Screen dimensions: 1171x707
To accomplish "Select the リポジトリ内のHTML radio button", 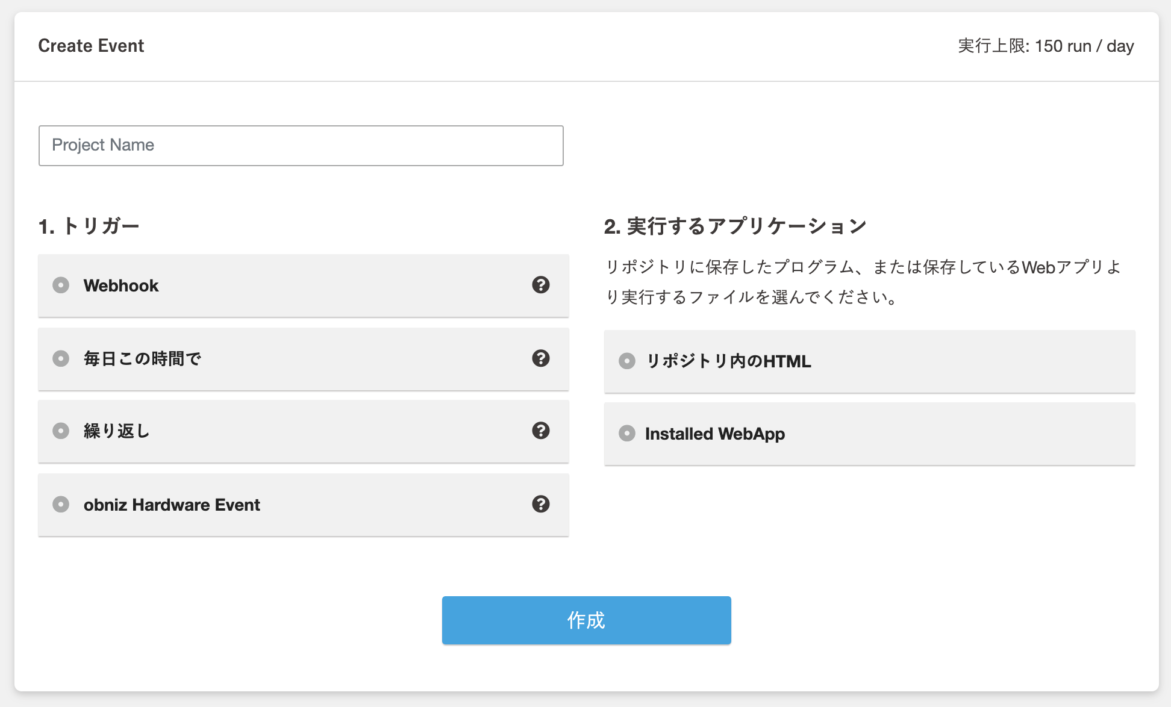I will click(x=627, y=361).
